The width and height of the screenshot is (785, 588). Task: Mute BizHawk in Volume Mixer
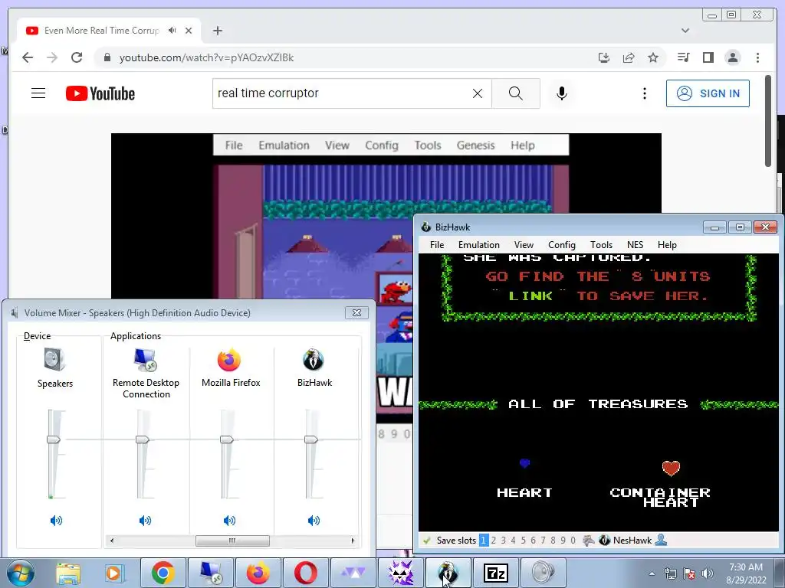314,521
